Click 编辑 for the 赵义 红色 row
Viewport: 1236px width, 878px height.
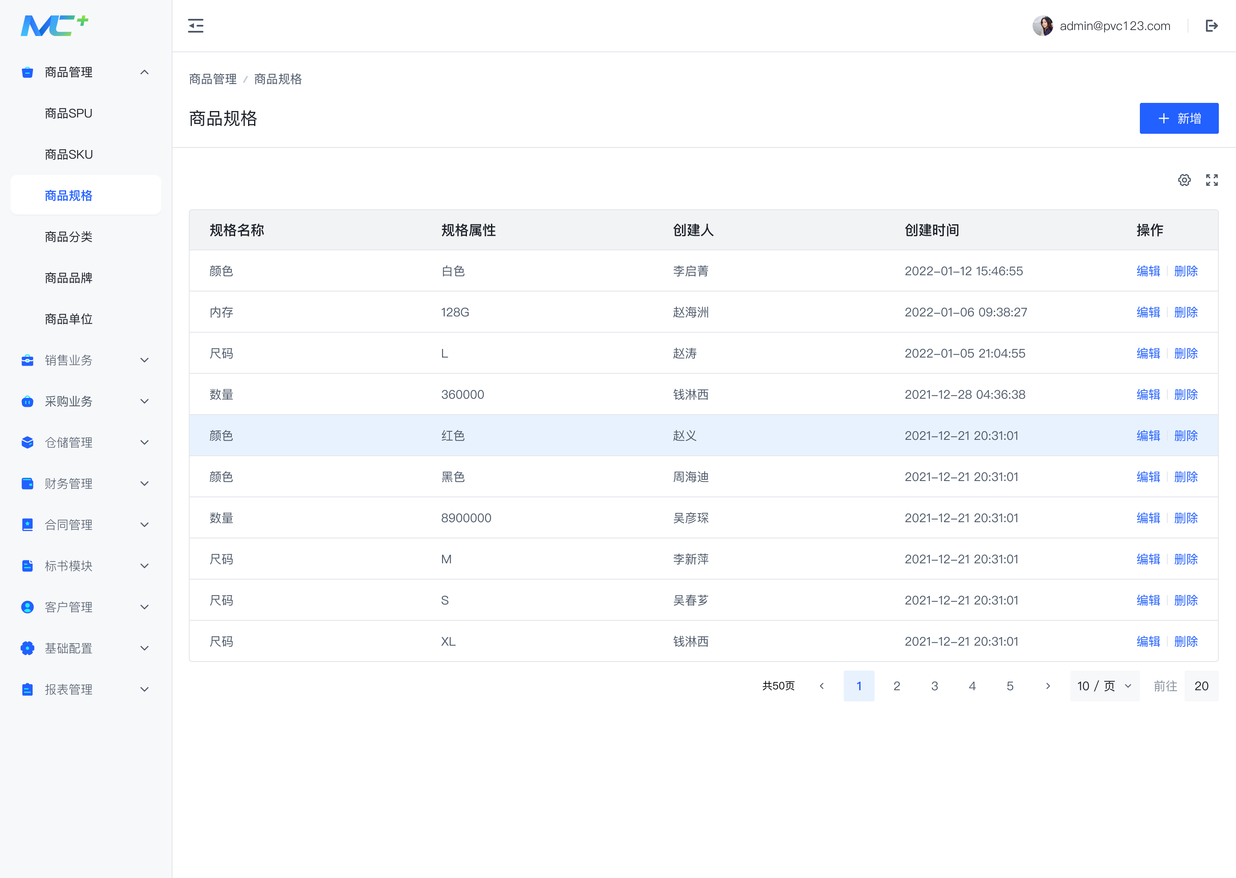(x=1148, y=436)
